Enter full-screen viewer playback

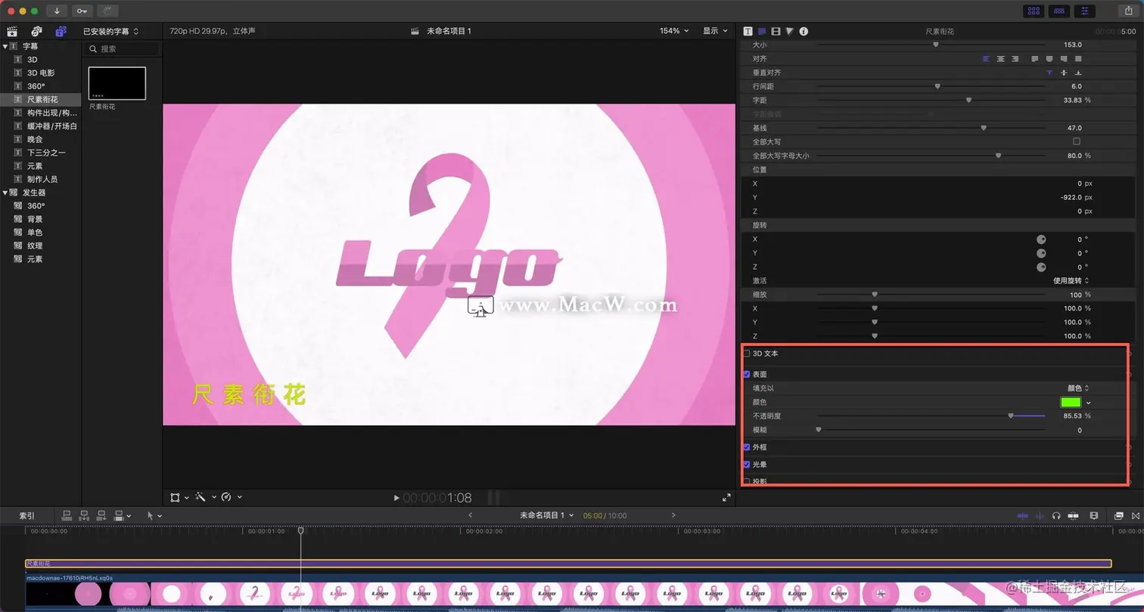726,497
